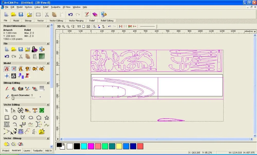The width and height of the screenshot is (257, 155).
Task: Select the Create Star vector tool
Action: pos(47,118)
